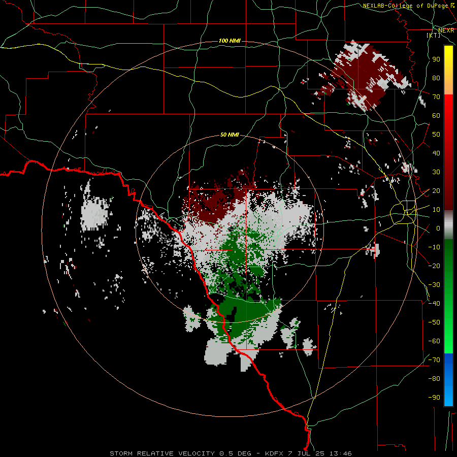This screenshot has width=457, height=457.
Task: Select the 40 tick label on the velocity scale
Action: pos(436,153)
